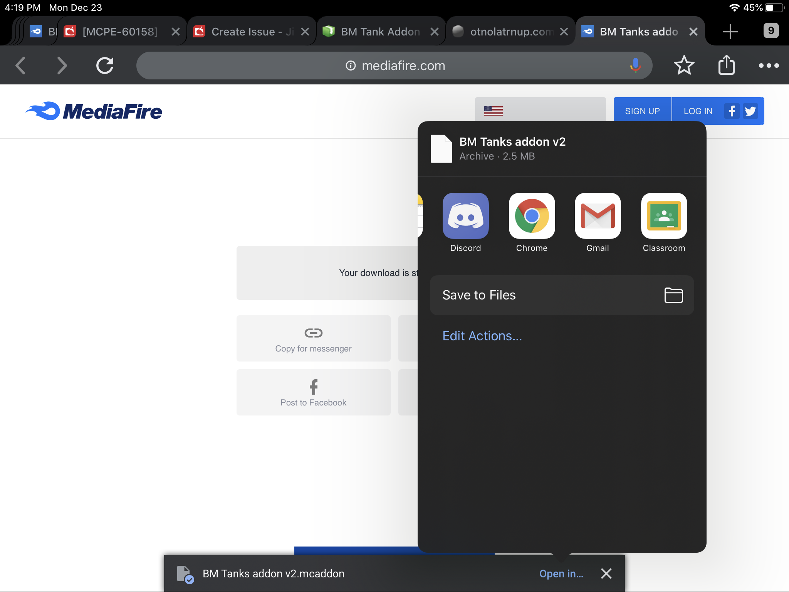
Task: Click Copy for messenger button
Action: tap(313, 338)
